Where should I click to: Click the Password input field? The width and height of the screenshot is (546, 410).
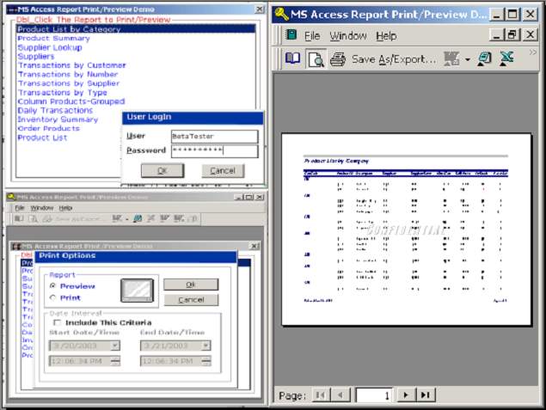(213, 151)
